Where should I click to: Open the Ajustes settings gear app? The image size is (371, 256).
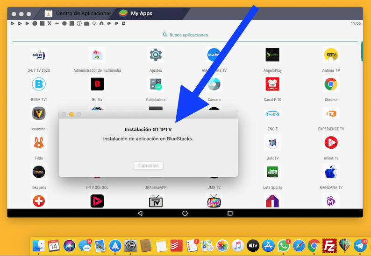[x=156, y=55]
